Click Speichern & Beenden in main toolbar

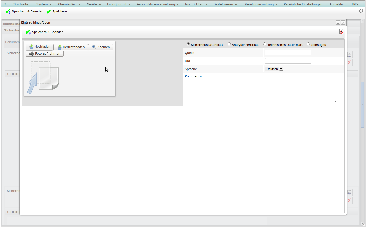pos(25,11)
